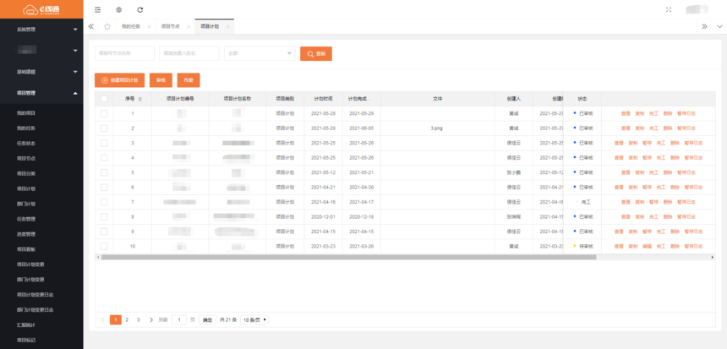Select the checkbox for row 1
This screenshot has width=727, height=349.
[x=104, y=113]
